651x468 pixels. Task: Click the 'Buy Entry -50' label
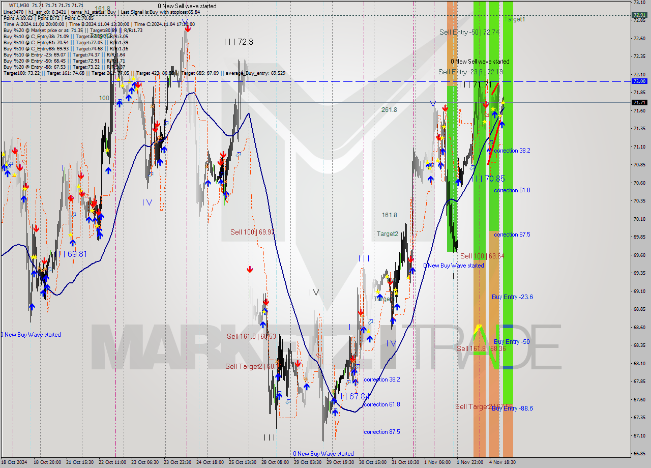click(512, 341)
